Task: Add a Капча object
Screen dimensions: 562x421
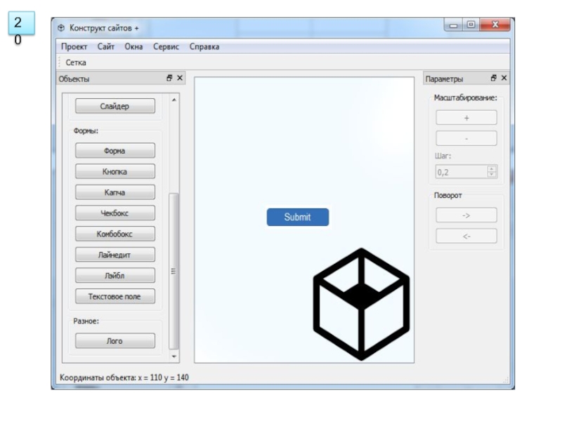Action: (115, 192)
